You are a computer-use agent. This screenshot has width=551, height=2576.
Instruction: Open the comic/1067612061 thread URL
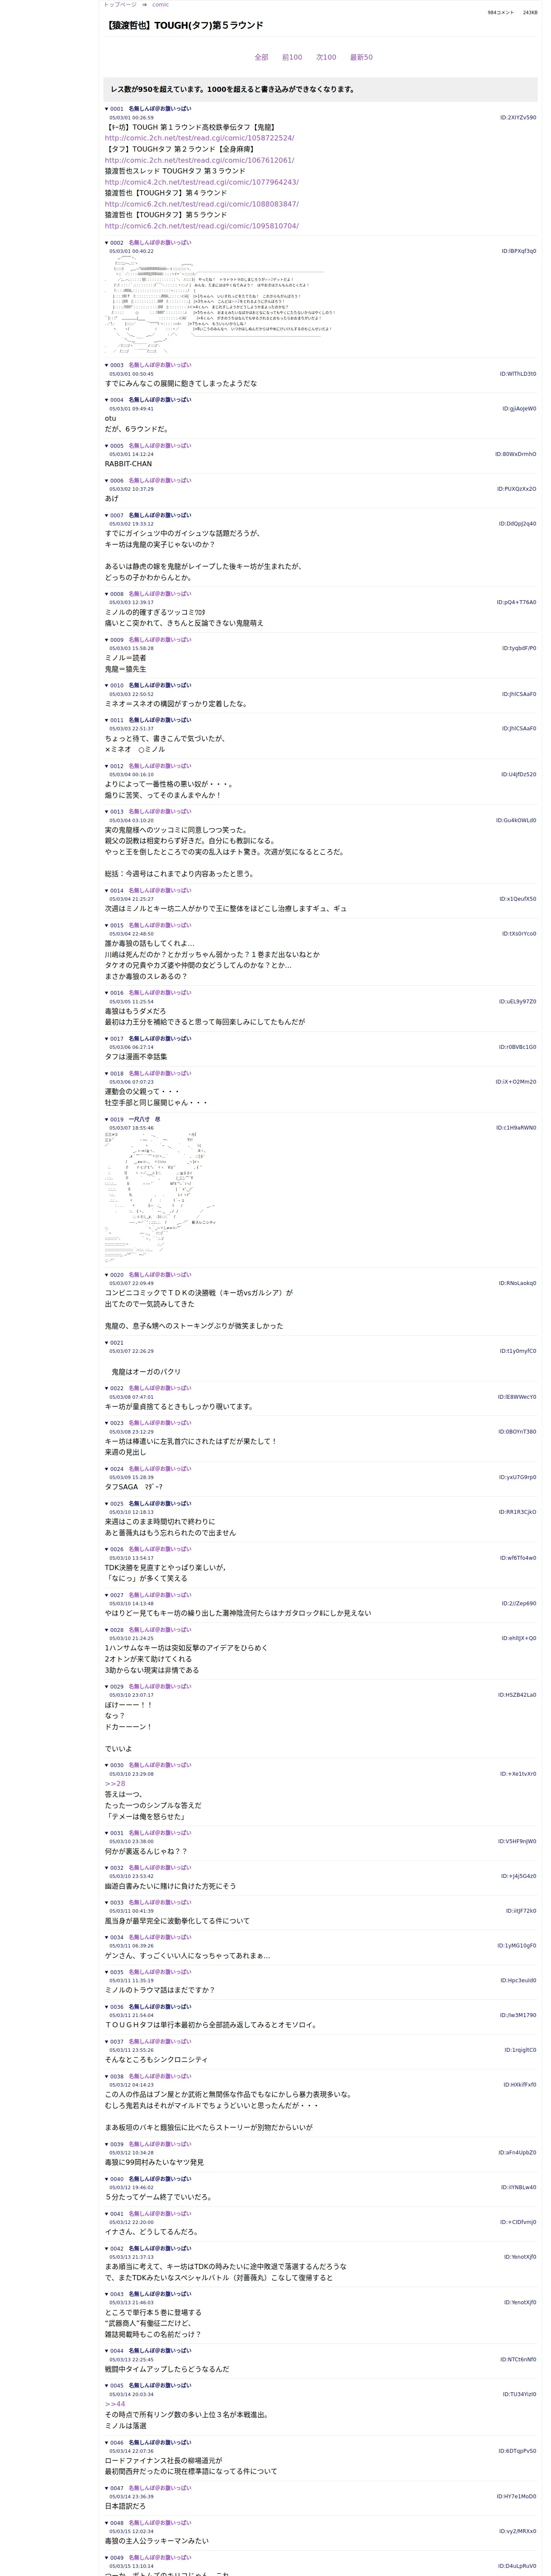click(199, 160)
